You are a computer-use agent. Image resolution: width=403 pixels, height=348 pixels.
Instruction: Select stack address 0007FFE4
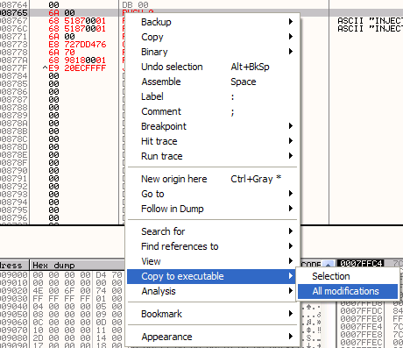tap(361, 326)
